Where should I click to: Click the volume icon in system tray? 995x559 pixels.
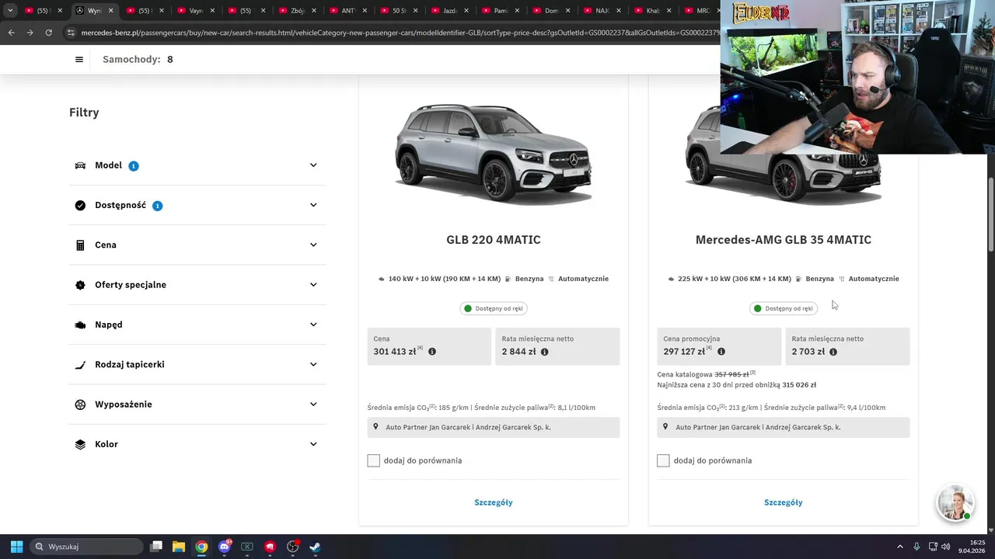click(x=947, y=547)
